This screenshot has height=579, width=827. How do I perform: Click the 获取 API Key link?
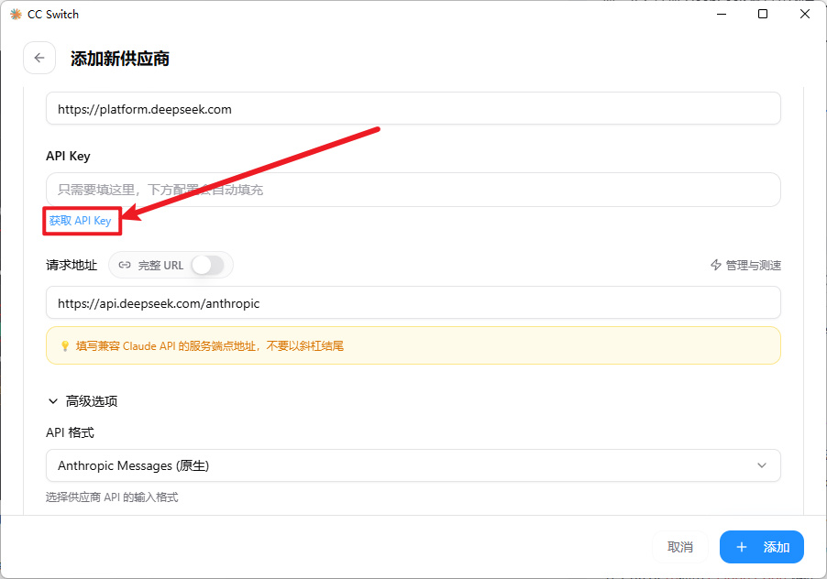(80, 220)
